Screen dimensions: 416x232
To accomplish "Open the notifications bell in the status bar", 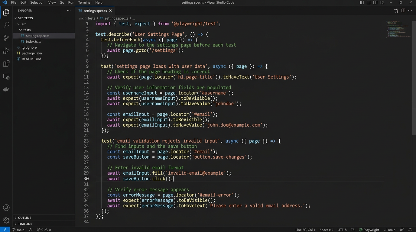I will click(410, 230).
